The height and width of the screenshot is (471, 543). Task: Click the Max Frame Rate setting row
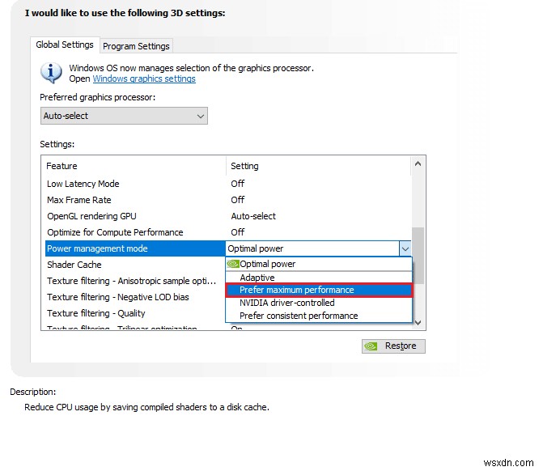(79, 200)
